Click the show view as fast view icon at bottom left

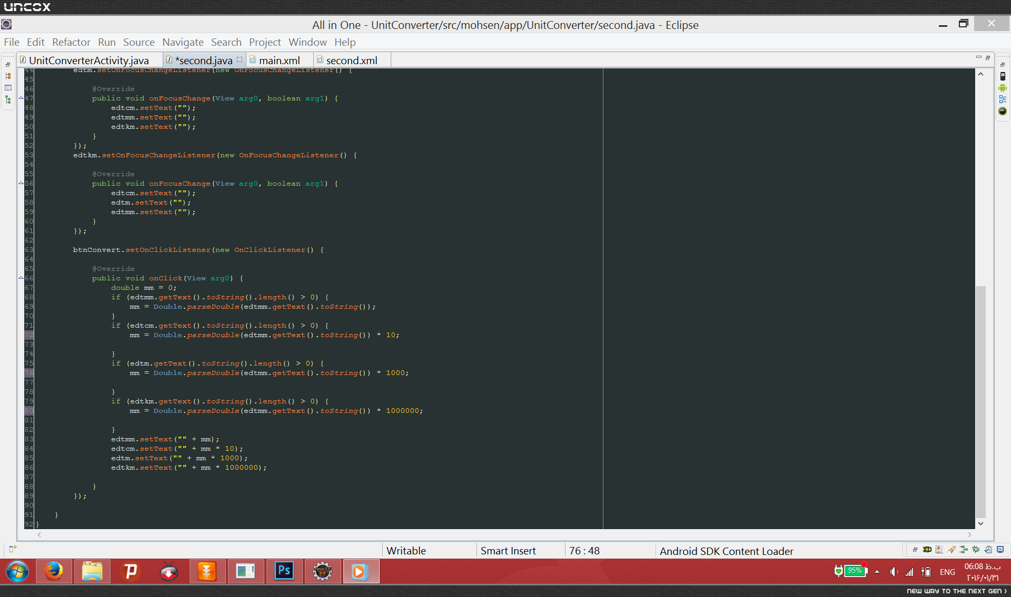tap(13, 549)
